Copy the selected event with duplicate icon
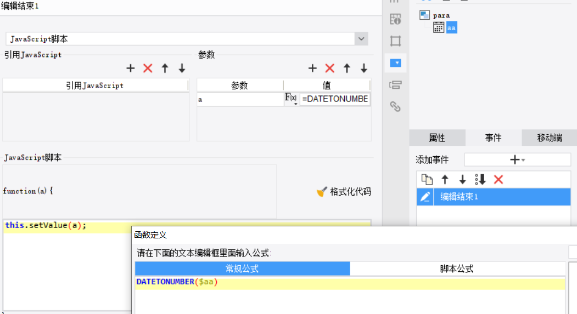The image size is (577, 314). (x=427, y=180)
